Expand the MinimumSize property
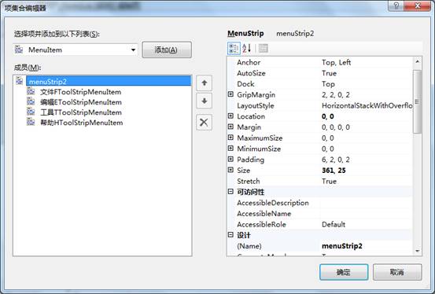435x294 pixels. tap(230, 149)
